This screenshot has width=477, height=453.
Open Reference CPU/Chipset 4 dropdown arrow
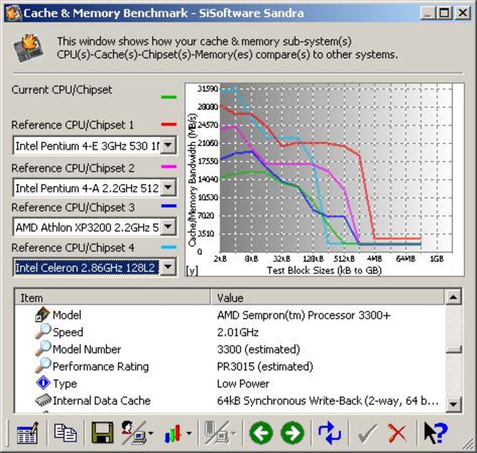[168, 267]
